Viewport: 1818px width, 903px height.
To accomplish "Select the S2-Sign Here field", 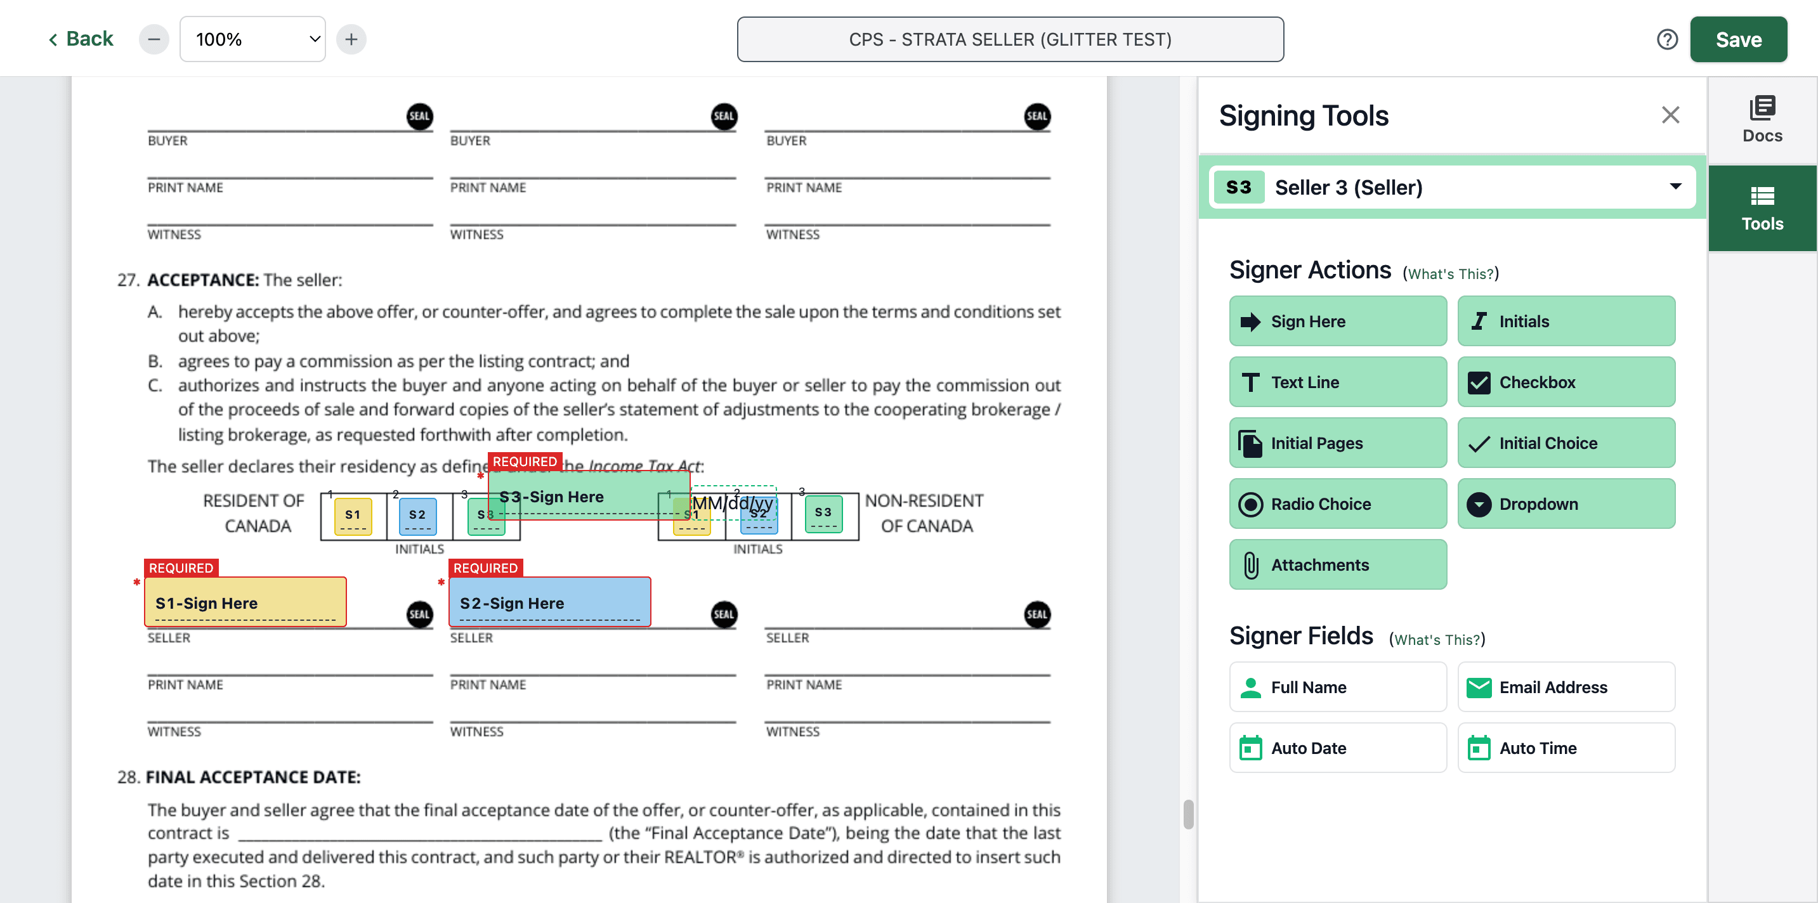I will coord(549,602).
